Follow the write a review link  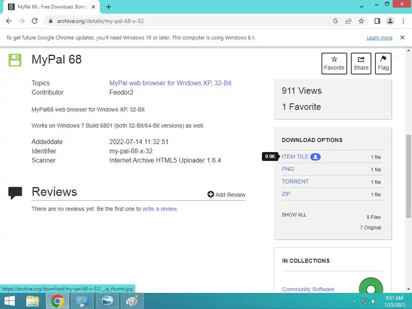coord(160,209)
